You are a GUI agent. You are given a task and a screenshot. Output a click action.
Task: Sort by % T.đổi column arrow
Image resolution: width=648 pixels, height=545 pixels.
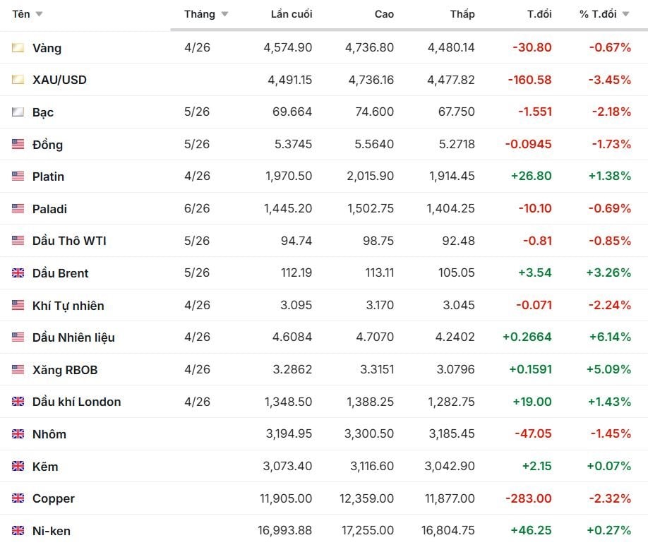625,15
